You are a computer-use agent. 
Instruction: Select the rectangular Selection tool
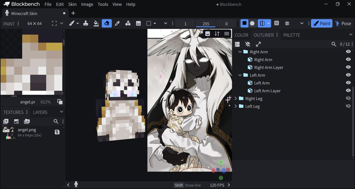point(149,23)
